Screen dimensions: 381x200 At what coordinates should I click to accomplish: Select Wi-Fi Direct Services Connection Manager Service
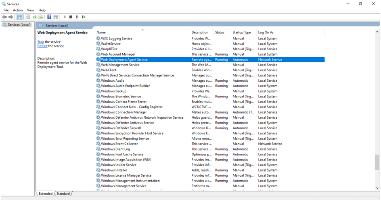(x=210, y=75)
